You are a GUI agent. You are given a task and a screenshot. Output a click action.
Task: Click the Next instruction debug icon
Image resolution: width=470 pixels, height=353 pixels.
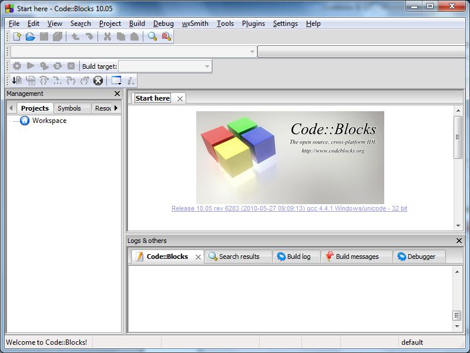click(x=57, y=81)
